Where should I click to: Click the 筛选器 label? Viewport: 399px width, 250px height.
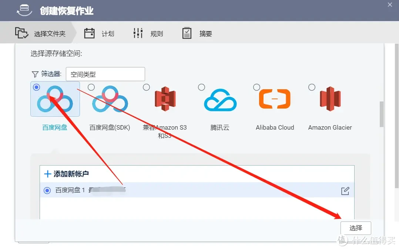51,74
